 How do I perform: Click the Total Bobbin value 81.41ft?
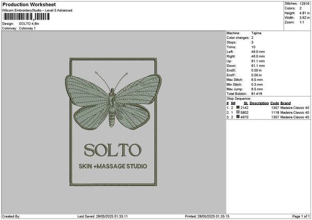(259, 93)
